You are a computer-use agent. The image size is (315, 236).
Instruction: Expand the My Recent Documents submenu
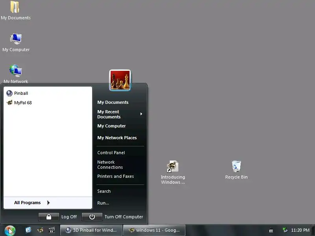pyautogui.click(x=120, y=114)
